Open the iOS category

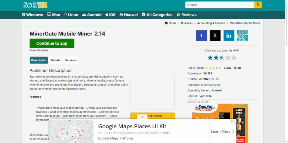(110, 15)
